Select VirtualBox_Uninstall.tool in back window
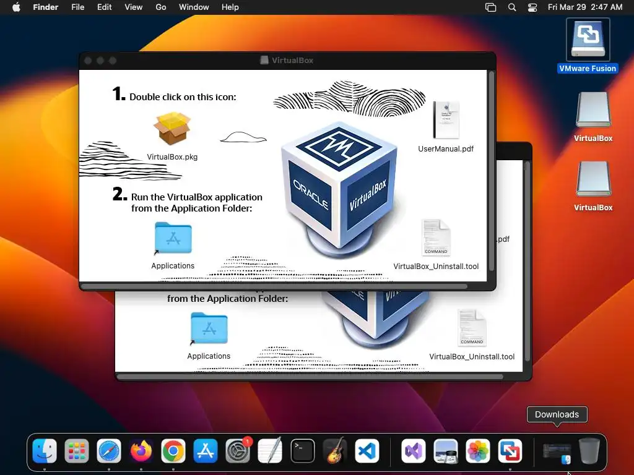 [x=472, y=328]
